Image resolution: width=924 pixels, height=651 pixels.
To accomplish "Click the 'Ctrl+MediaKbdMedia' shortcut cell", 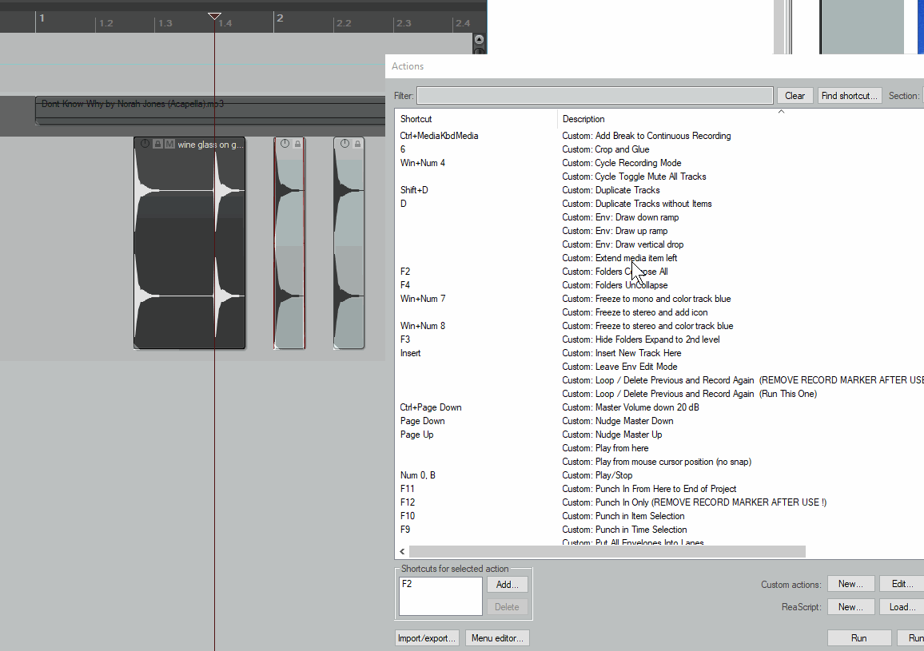I will pyautogui.click(x=439, y=136).
